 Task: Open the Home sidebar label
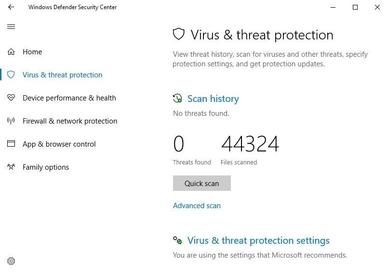point(32,52)
